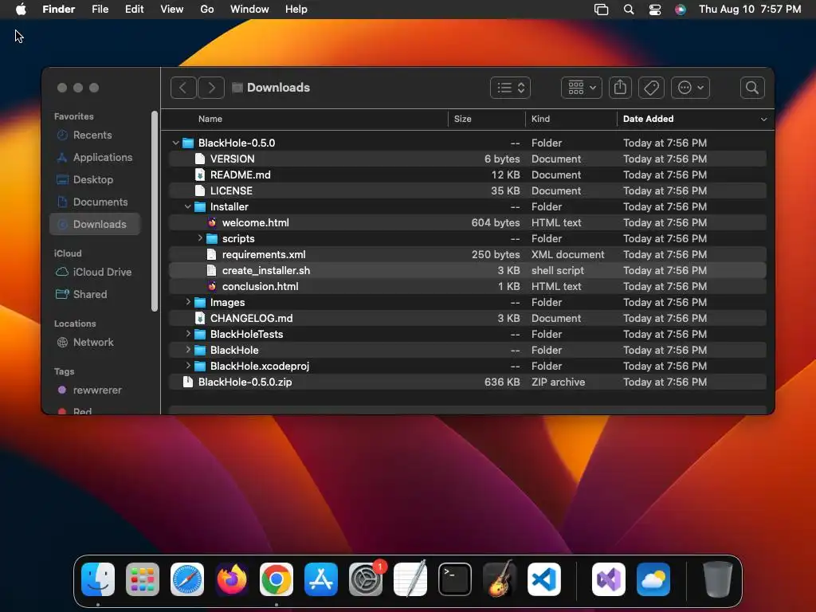The width and height of the screenshot is (816, 612).
Task: Open the Window menu
Action: (x=249, y=10)
